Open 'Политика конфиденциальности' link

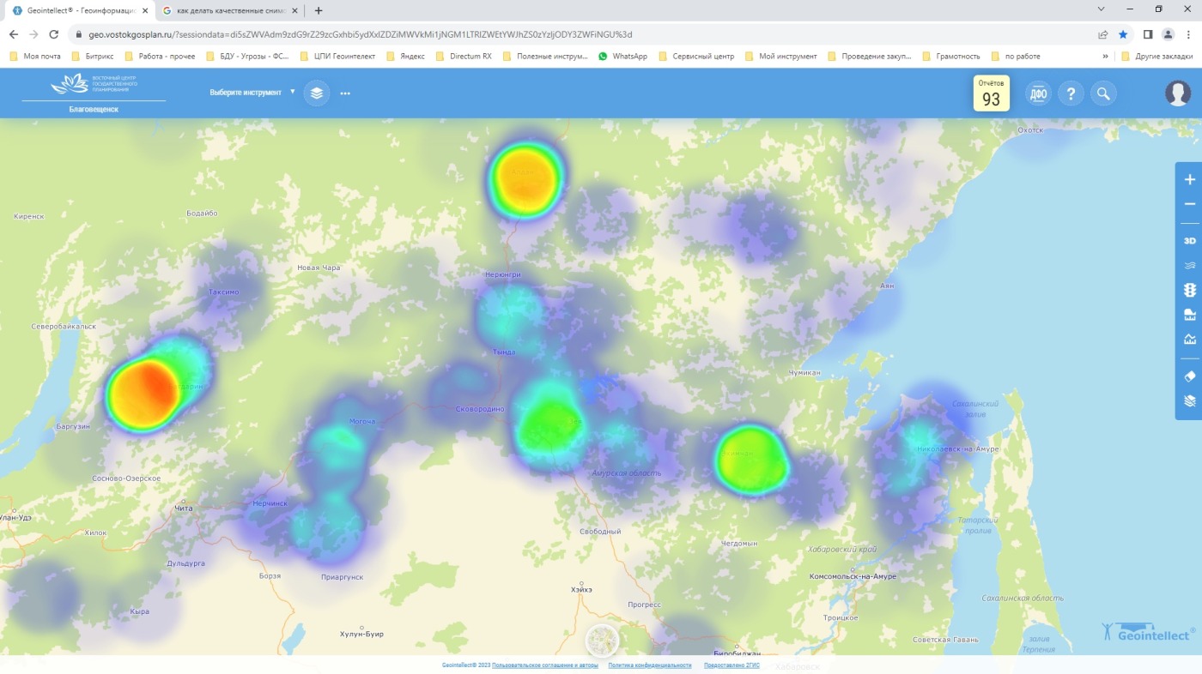point(650,665)
